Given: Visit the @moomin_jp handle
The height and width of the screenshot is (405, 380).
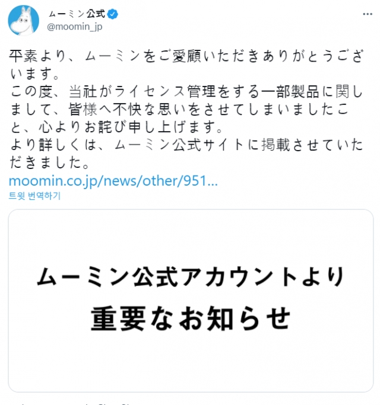Looking at the screenshot, I should tap(75, 27).
